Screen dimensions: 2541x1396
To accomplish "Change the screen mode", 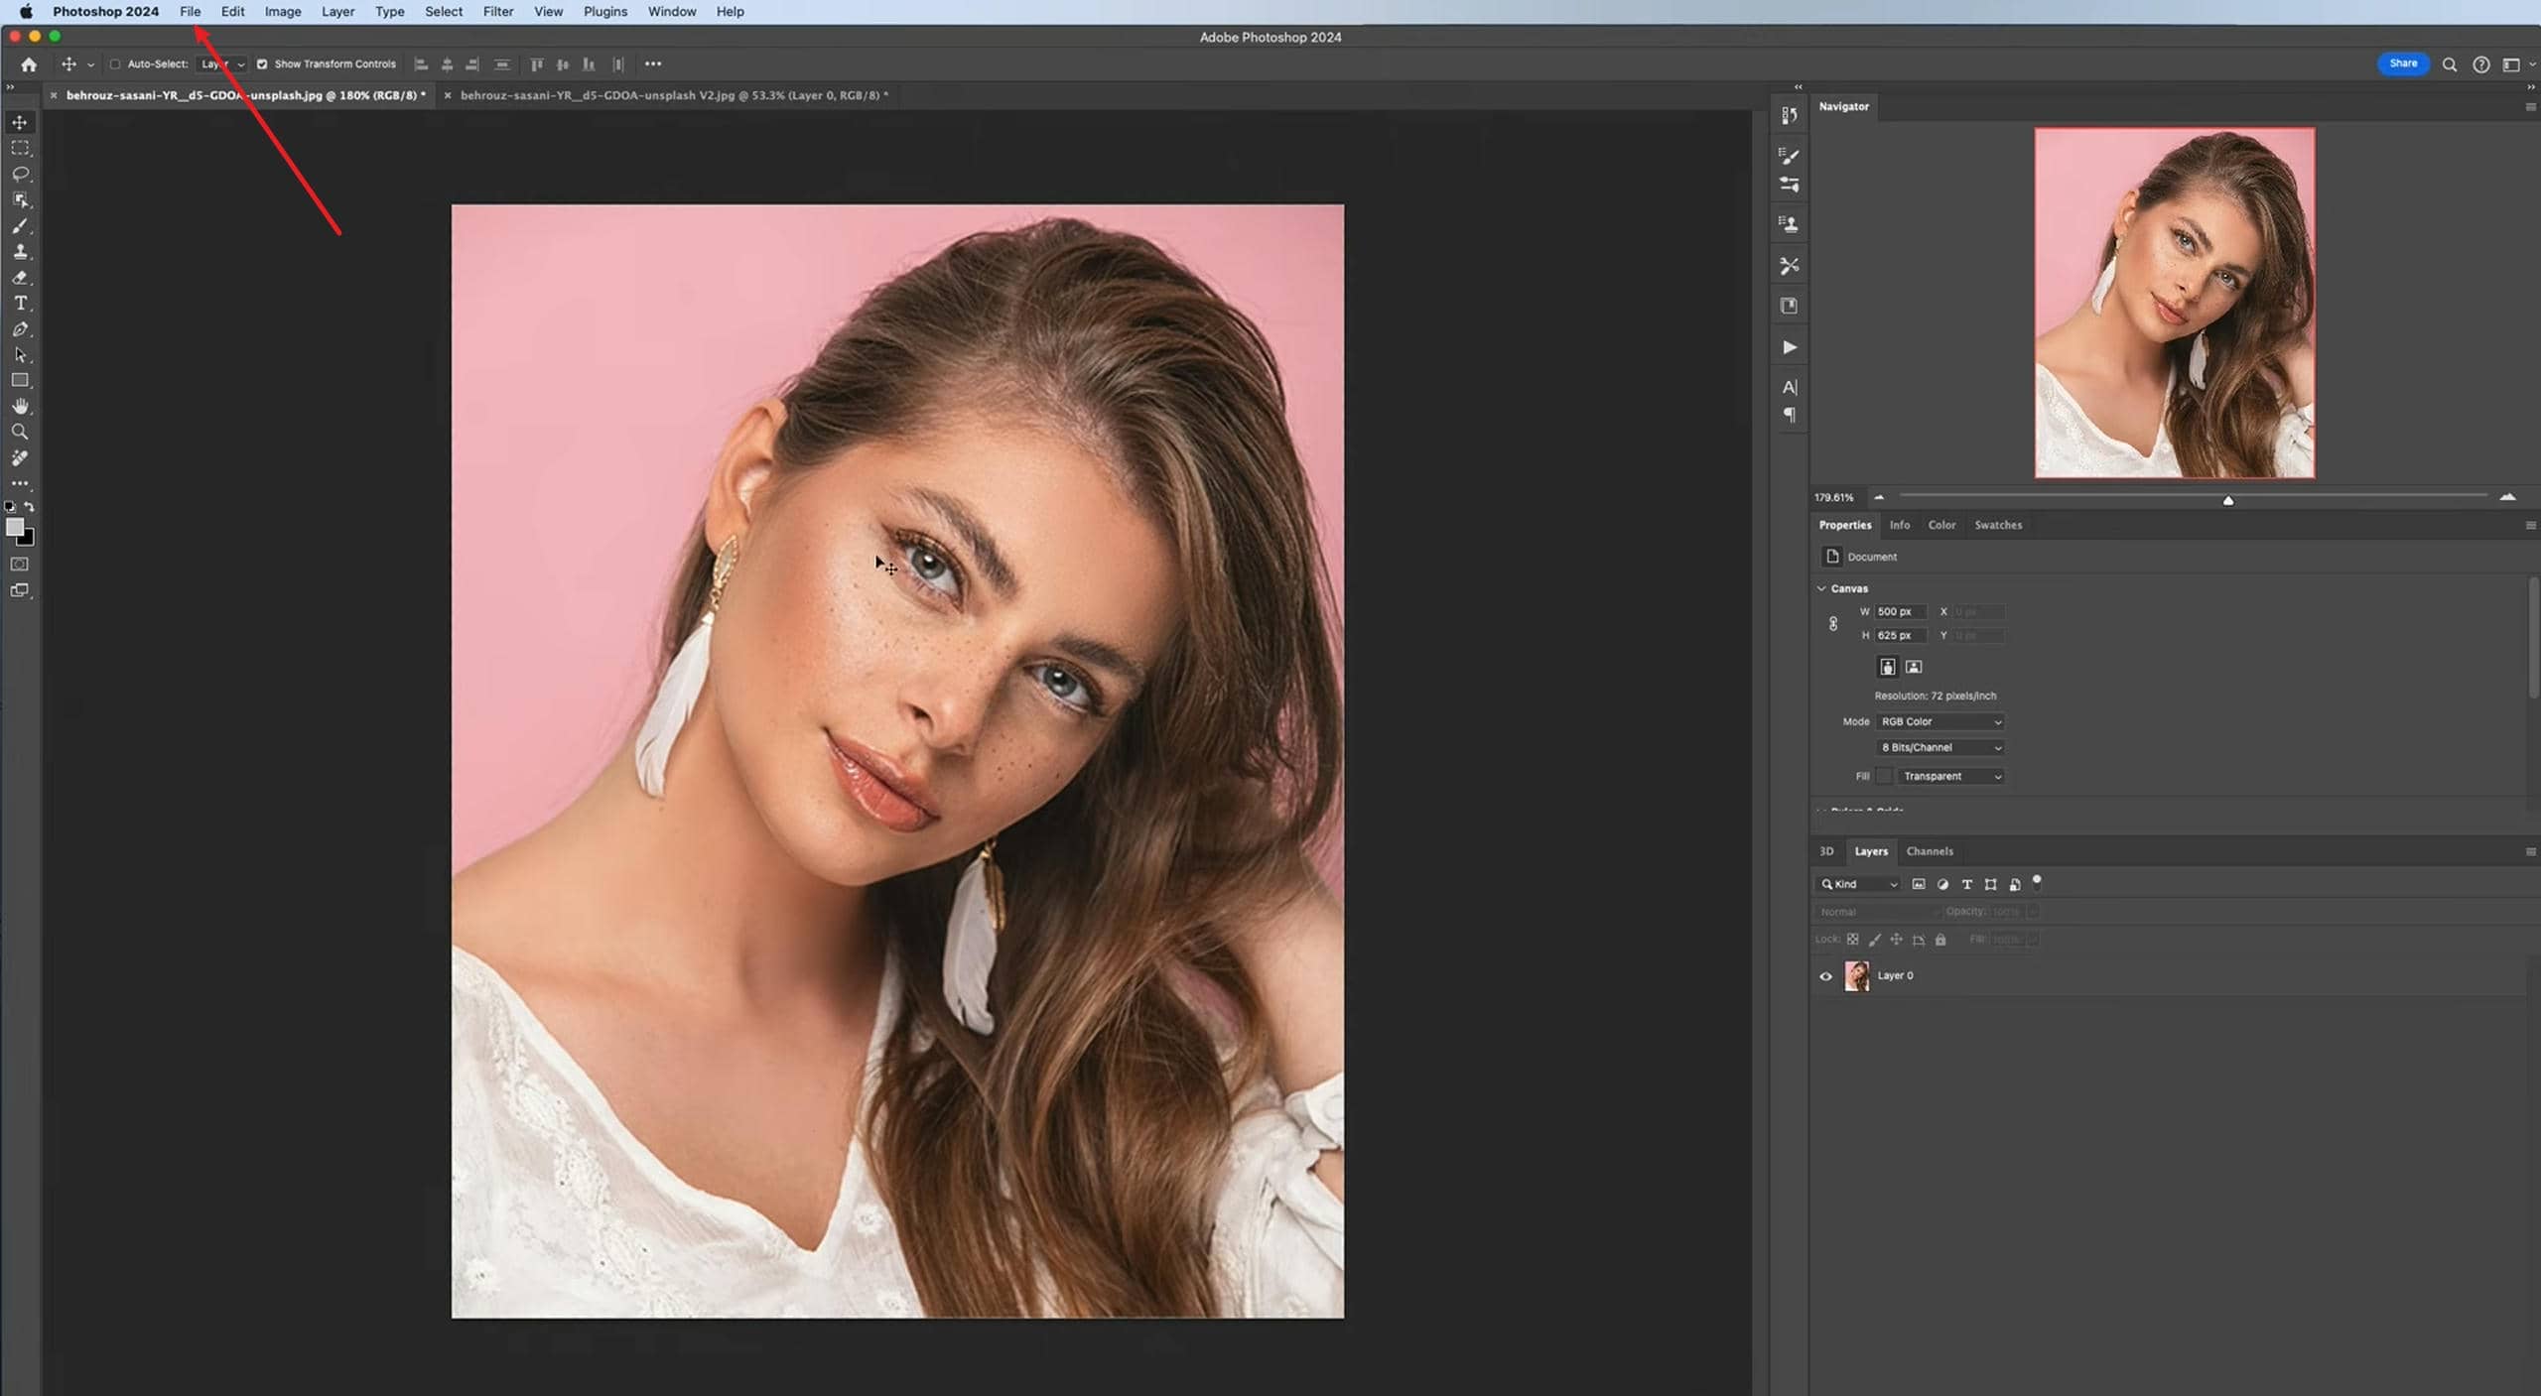I will coord(20,590).
